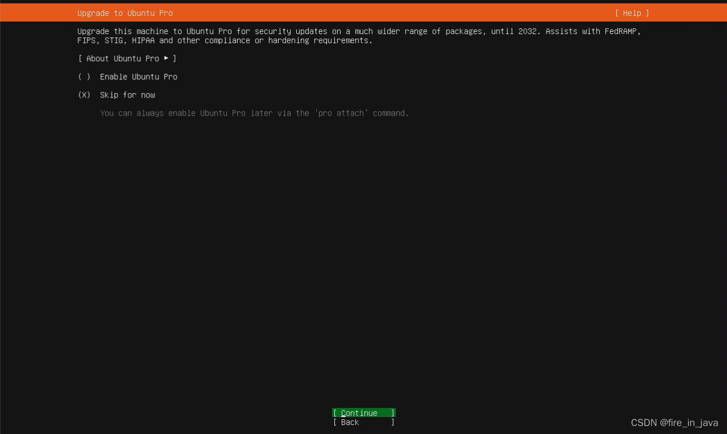Open the Help menu in header
This screenshot has height=434, width=727.
(632, 13)
